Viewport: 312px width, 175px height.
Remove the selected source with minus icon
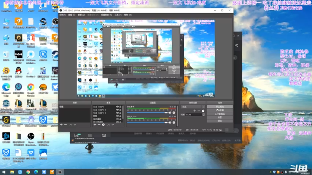point(99,124)
